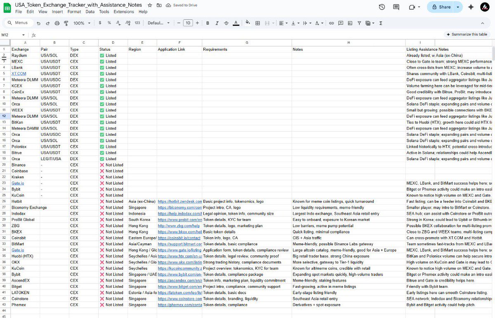The width and height of the screenshot is (495, 318).
Task: Open the Extensions menu
Action: click(124, 12)
